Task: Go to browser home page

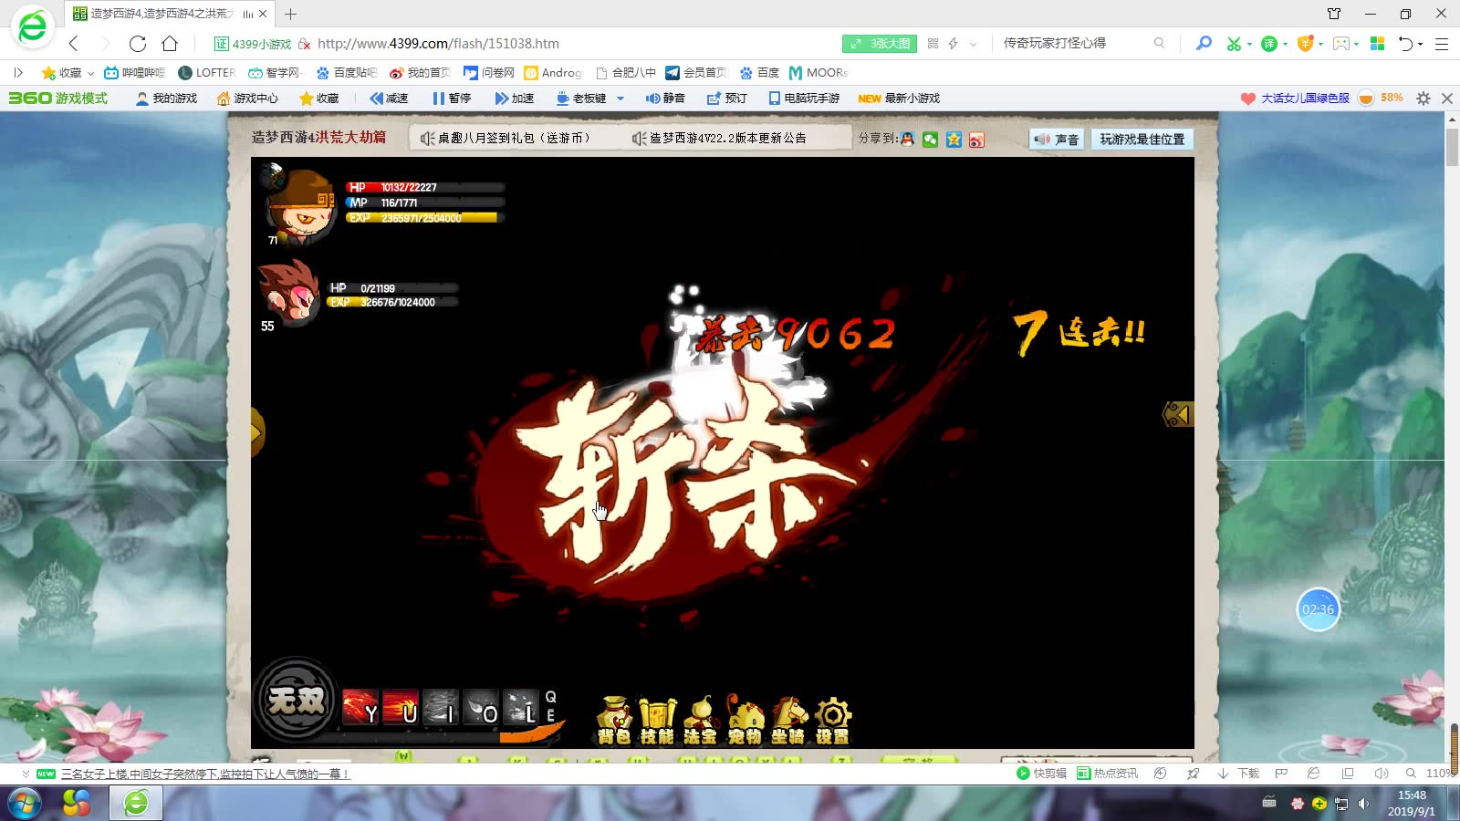Action: coord(170,43)
